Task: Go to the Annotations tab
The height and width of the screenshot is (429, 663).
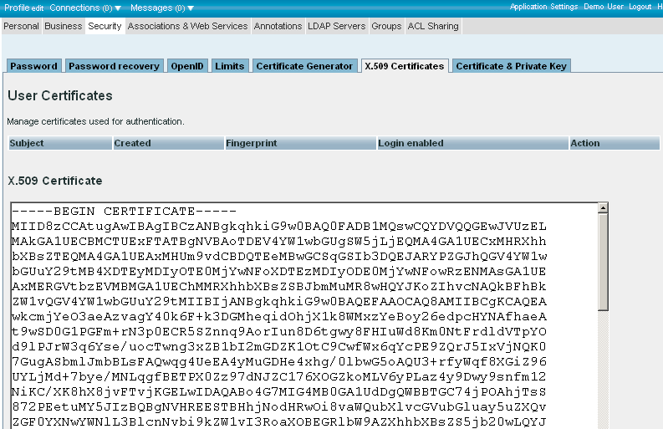Action: 278,26
